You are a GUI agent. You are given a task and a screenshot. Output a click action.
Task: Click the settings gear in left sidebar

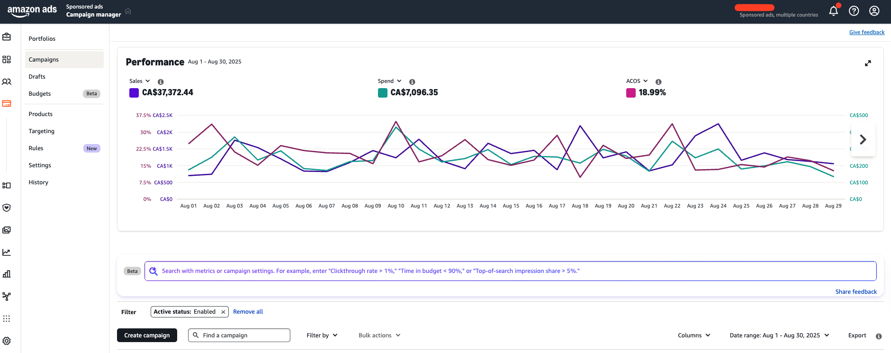(x=7, y=341)
